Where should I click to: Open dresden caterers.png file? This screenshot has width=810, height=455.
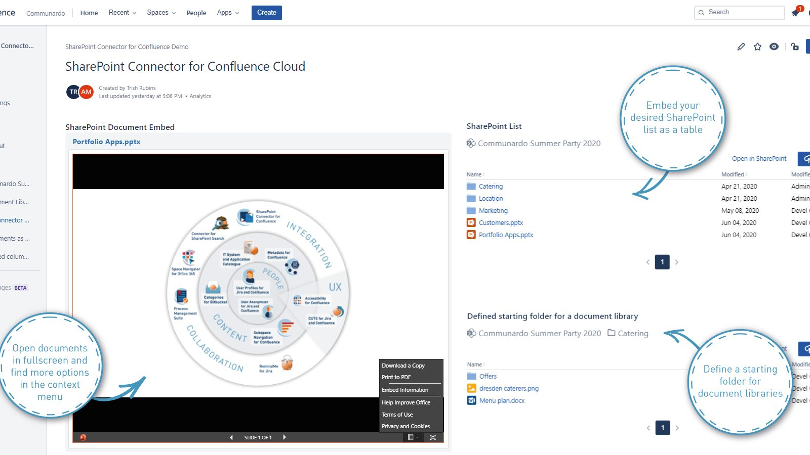509,388
